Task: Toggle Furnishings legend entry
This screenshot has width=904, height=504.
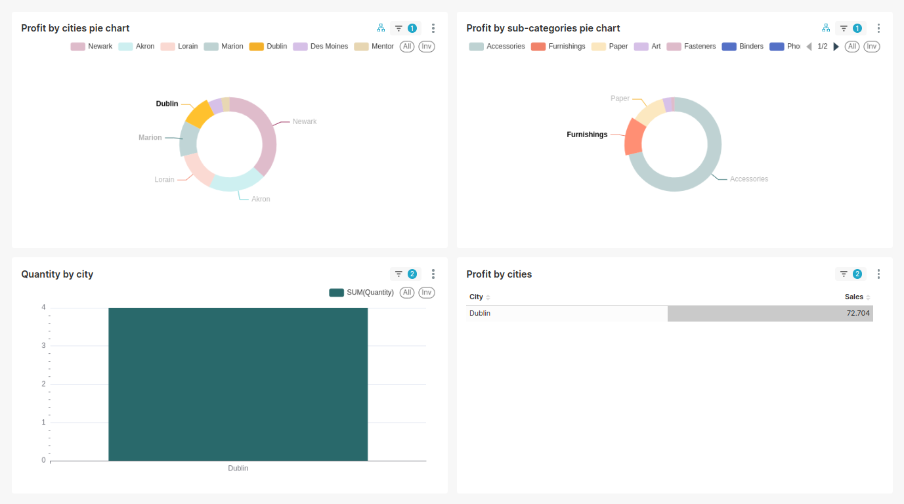Action: [x=558, y=47]
